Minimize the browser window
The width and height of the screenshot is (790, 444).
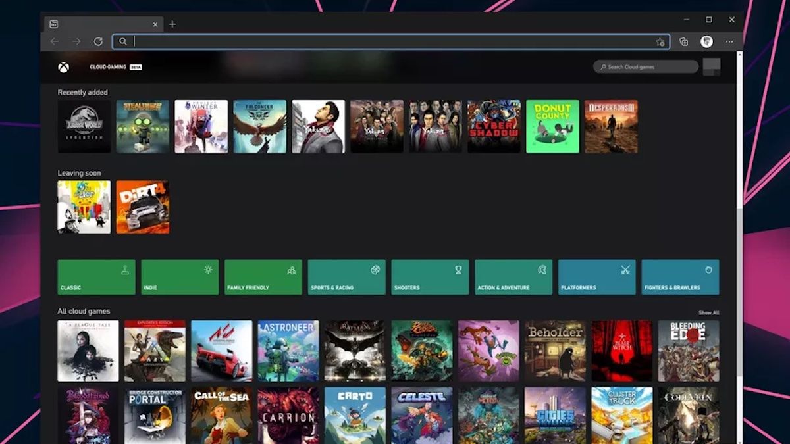click(686, 20)
